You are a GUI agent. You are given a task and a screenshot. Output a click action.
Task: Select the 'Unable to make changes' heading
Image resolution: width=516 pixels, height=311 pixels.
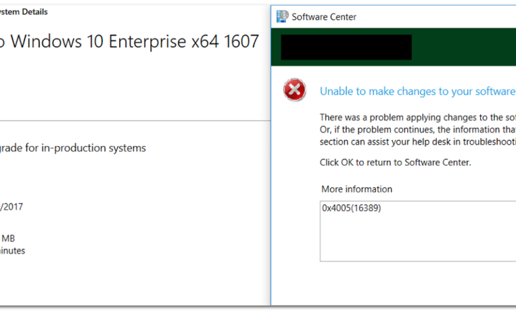[417, 91]
